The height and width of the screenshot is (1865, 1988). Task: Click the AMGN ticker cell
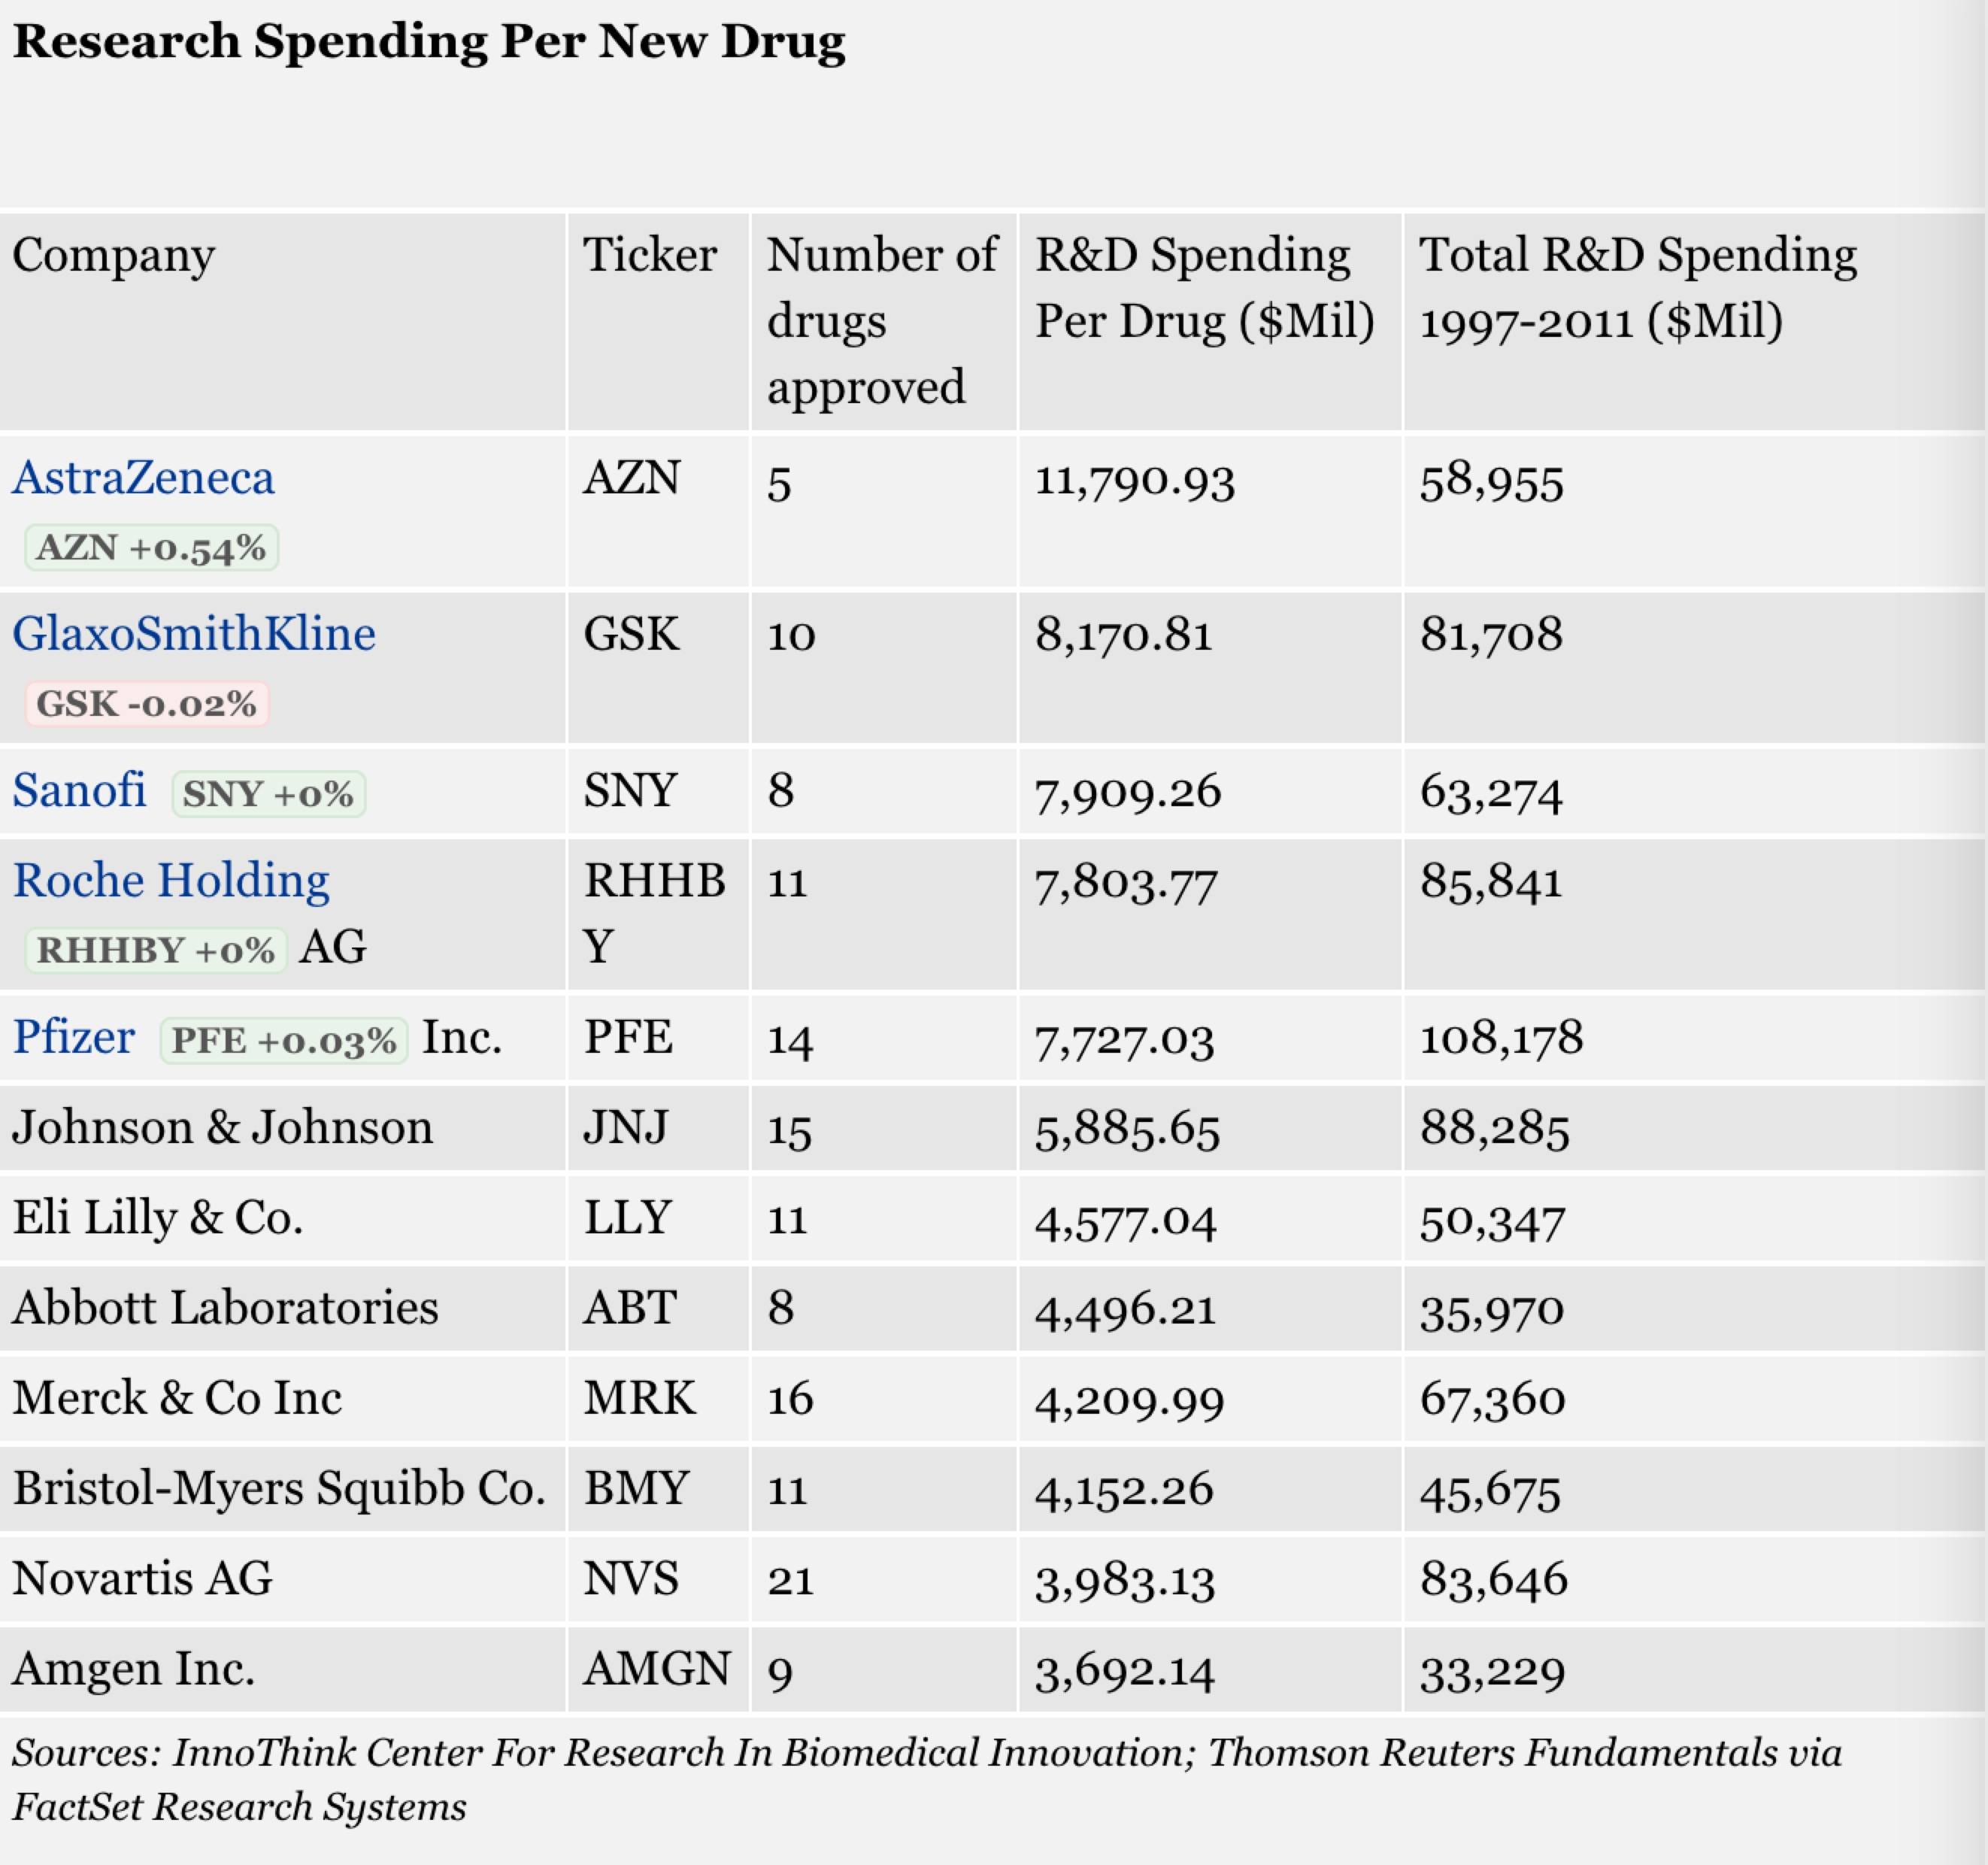tap(657, 1668)
